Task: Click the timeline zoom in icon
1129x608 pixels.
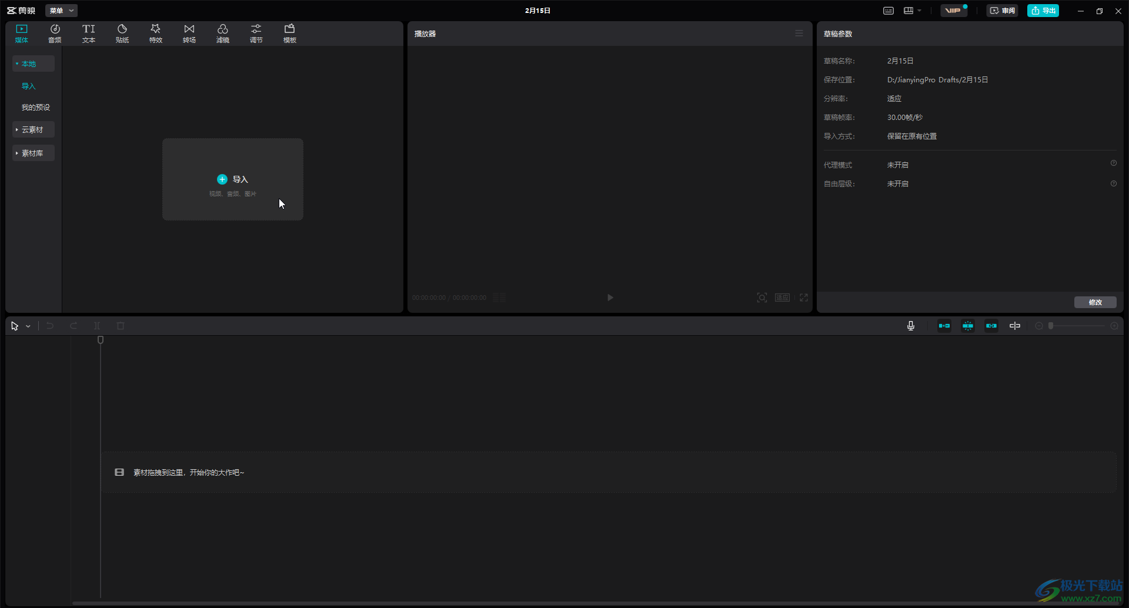Action: click(1114, 326)
